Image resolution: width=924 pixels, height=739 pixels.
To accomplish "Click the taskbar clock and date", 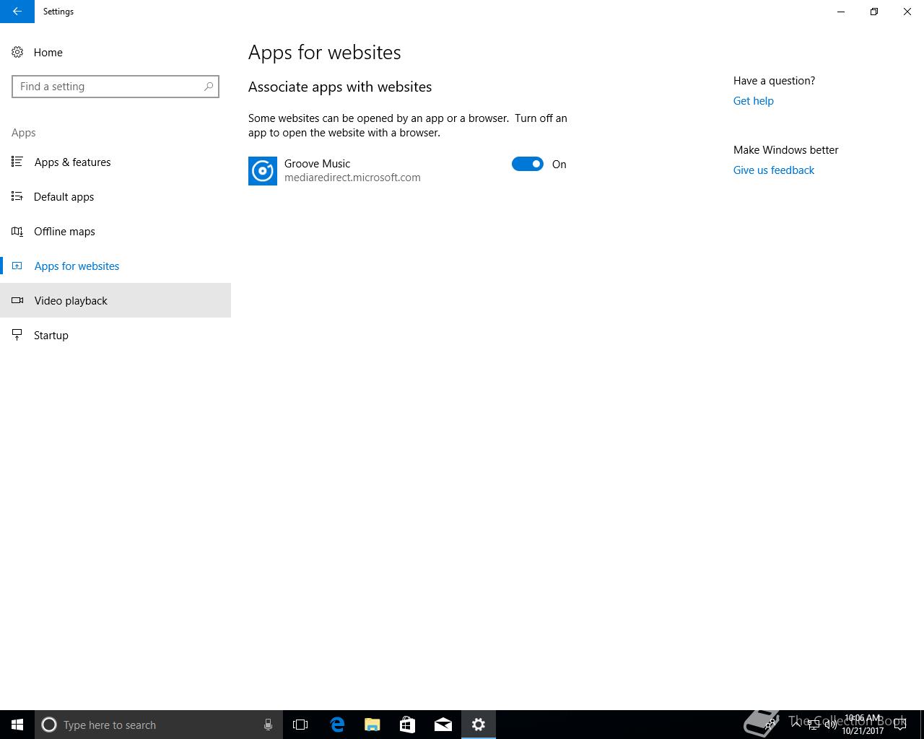I will pyautogui.click(x=863, y=725).
